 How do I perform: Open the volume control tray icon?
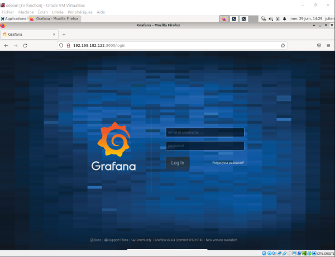pyautogui.click(x=271, y=19)
